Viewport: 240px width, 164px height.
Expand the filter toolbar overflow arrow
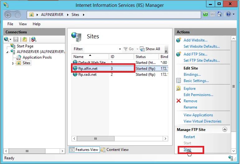pos(166,51)
